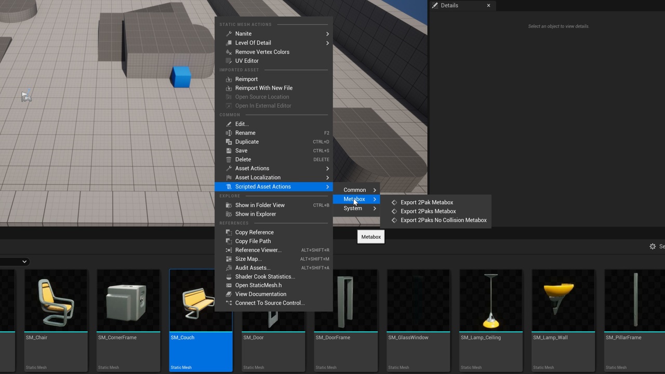Screen dimensions: 665x374
Task: Click the Copy Reference icon
Action: tap(229, 232)
